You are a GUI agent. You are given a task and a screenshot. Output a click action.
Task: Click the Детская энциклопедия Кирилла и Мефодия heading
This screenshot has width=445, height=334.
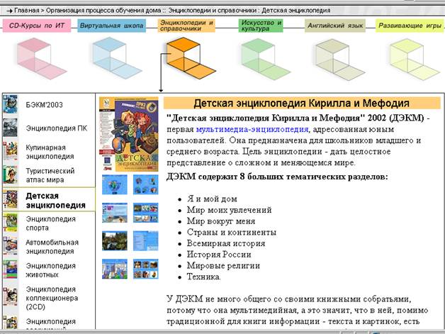[x=302, y=103]
